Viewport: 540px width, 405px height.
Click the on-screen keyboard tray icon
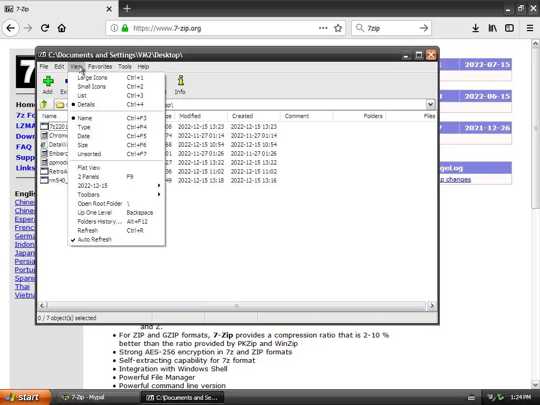coord(471,398)
